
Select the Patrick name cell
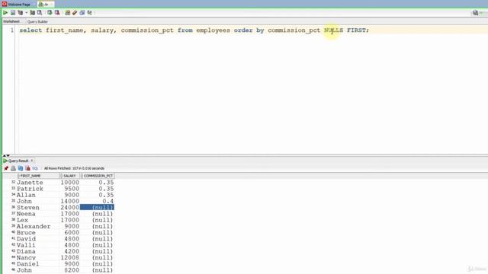37,189
